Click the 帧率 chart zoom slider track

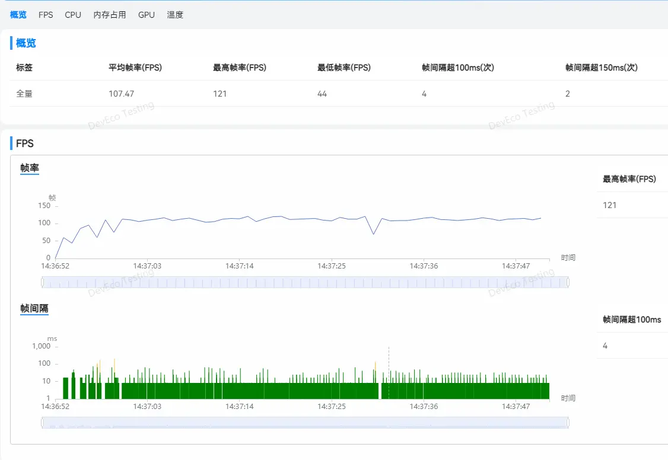click(305, 282)
